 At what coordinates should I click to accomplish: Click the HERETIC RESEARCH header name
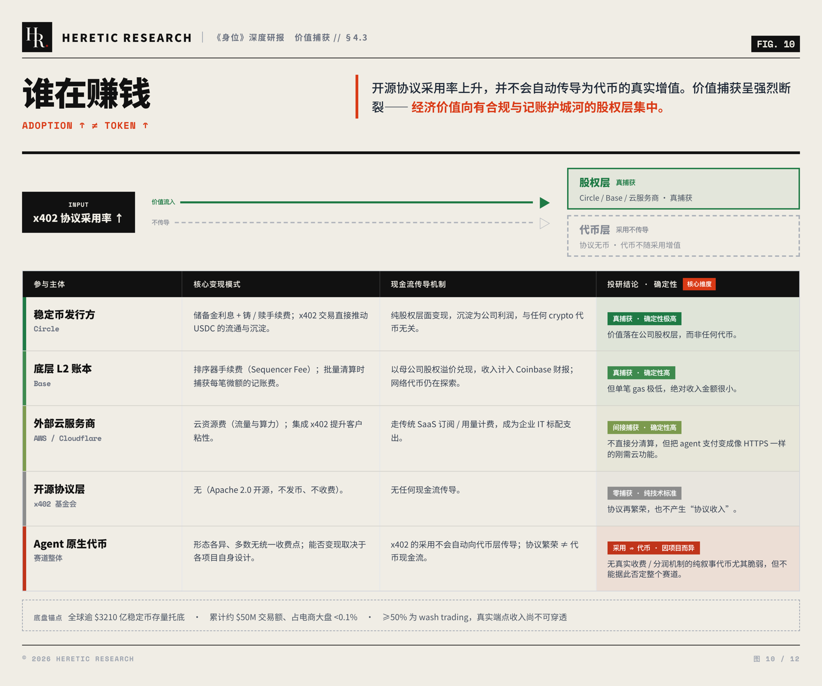pyautogui.click(x=127, y=38)
